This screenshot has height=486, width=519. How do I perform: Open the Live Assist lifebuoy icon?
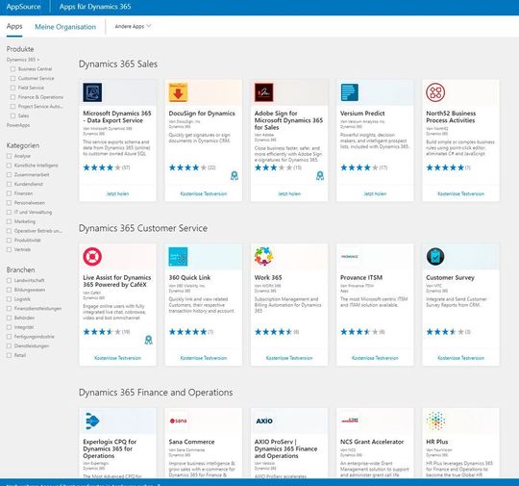[x=92, y=257]
